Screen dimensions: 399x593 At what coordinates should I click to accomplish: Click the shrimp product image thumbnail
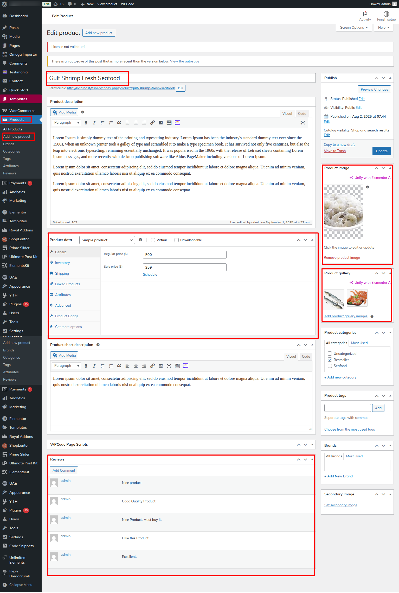coord(343,212)
